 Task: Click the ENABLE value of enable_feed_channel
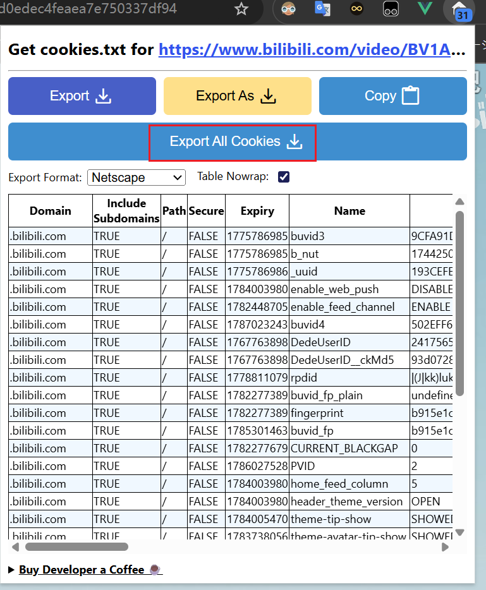(x=432, y=306)
